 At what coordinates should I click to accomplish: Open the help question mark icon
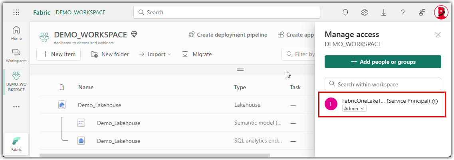pyautogui.click(x=403, y=12)
